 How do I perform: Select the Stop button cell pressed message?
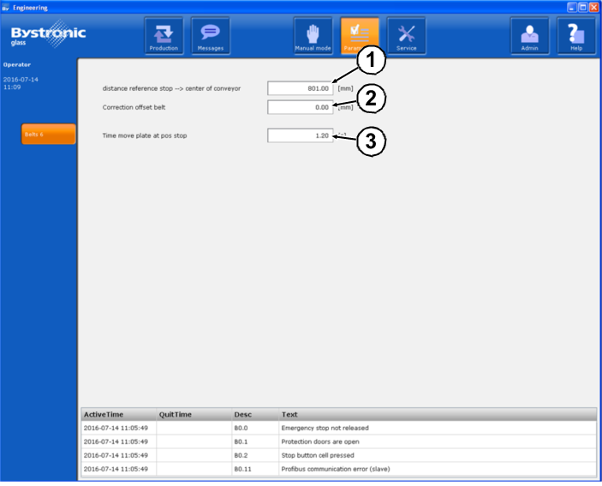pos(339,455)
